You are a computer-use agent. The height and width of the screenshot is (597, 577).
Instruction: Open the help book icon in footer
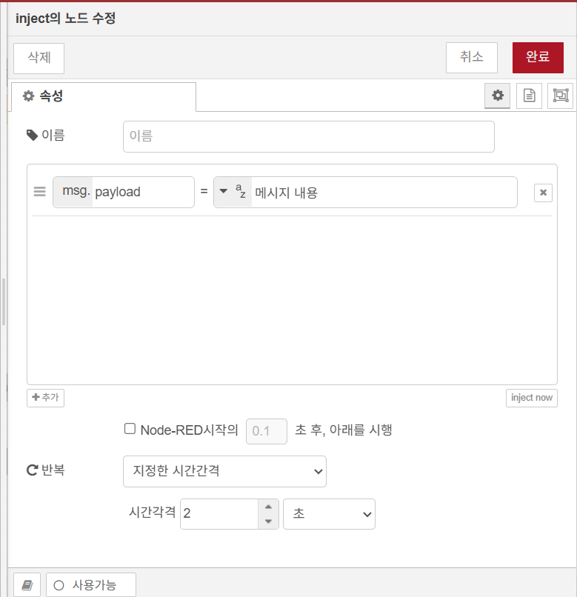(27, 585)
